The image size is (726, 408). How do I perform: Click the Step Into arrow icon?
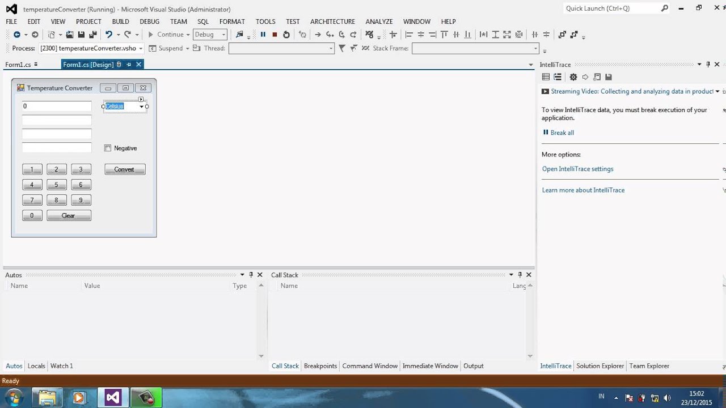coord(330,35)
